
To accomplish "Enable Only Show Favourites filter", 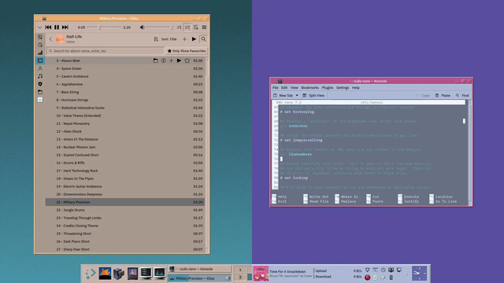I will tap(187, 50).
